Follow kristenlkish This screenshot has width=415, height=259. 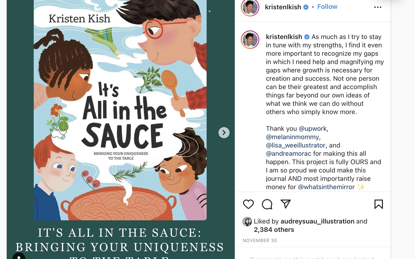(327, 7)
